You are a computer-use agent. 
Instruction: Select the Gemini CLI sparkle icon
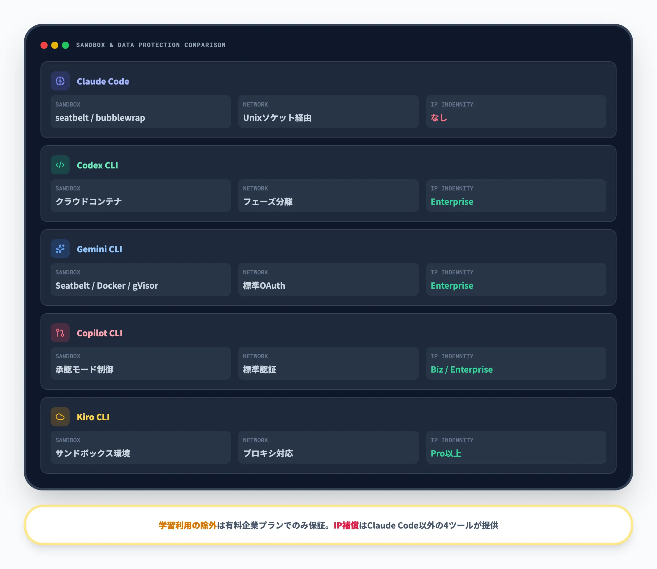click(x=60, y=249)
